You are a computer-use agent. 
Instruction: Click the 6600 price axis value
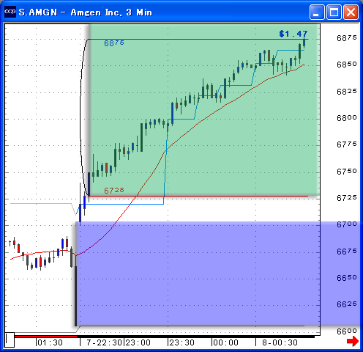tap(347, 331)
